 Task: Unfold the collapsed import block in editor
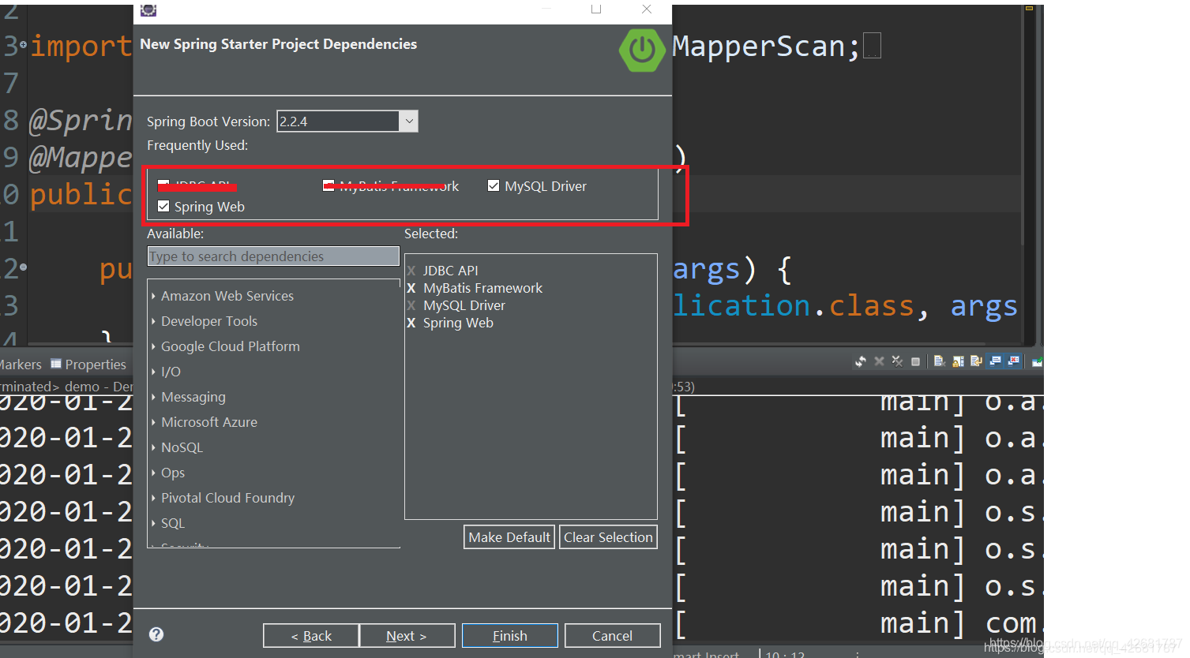23,45
